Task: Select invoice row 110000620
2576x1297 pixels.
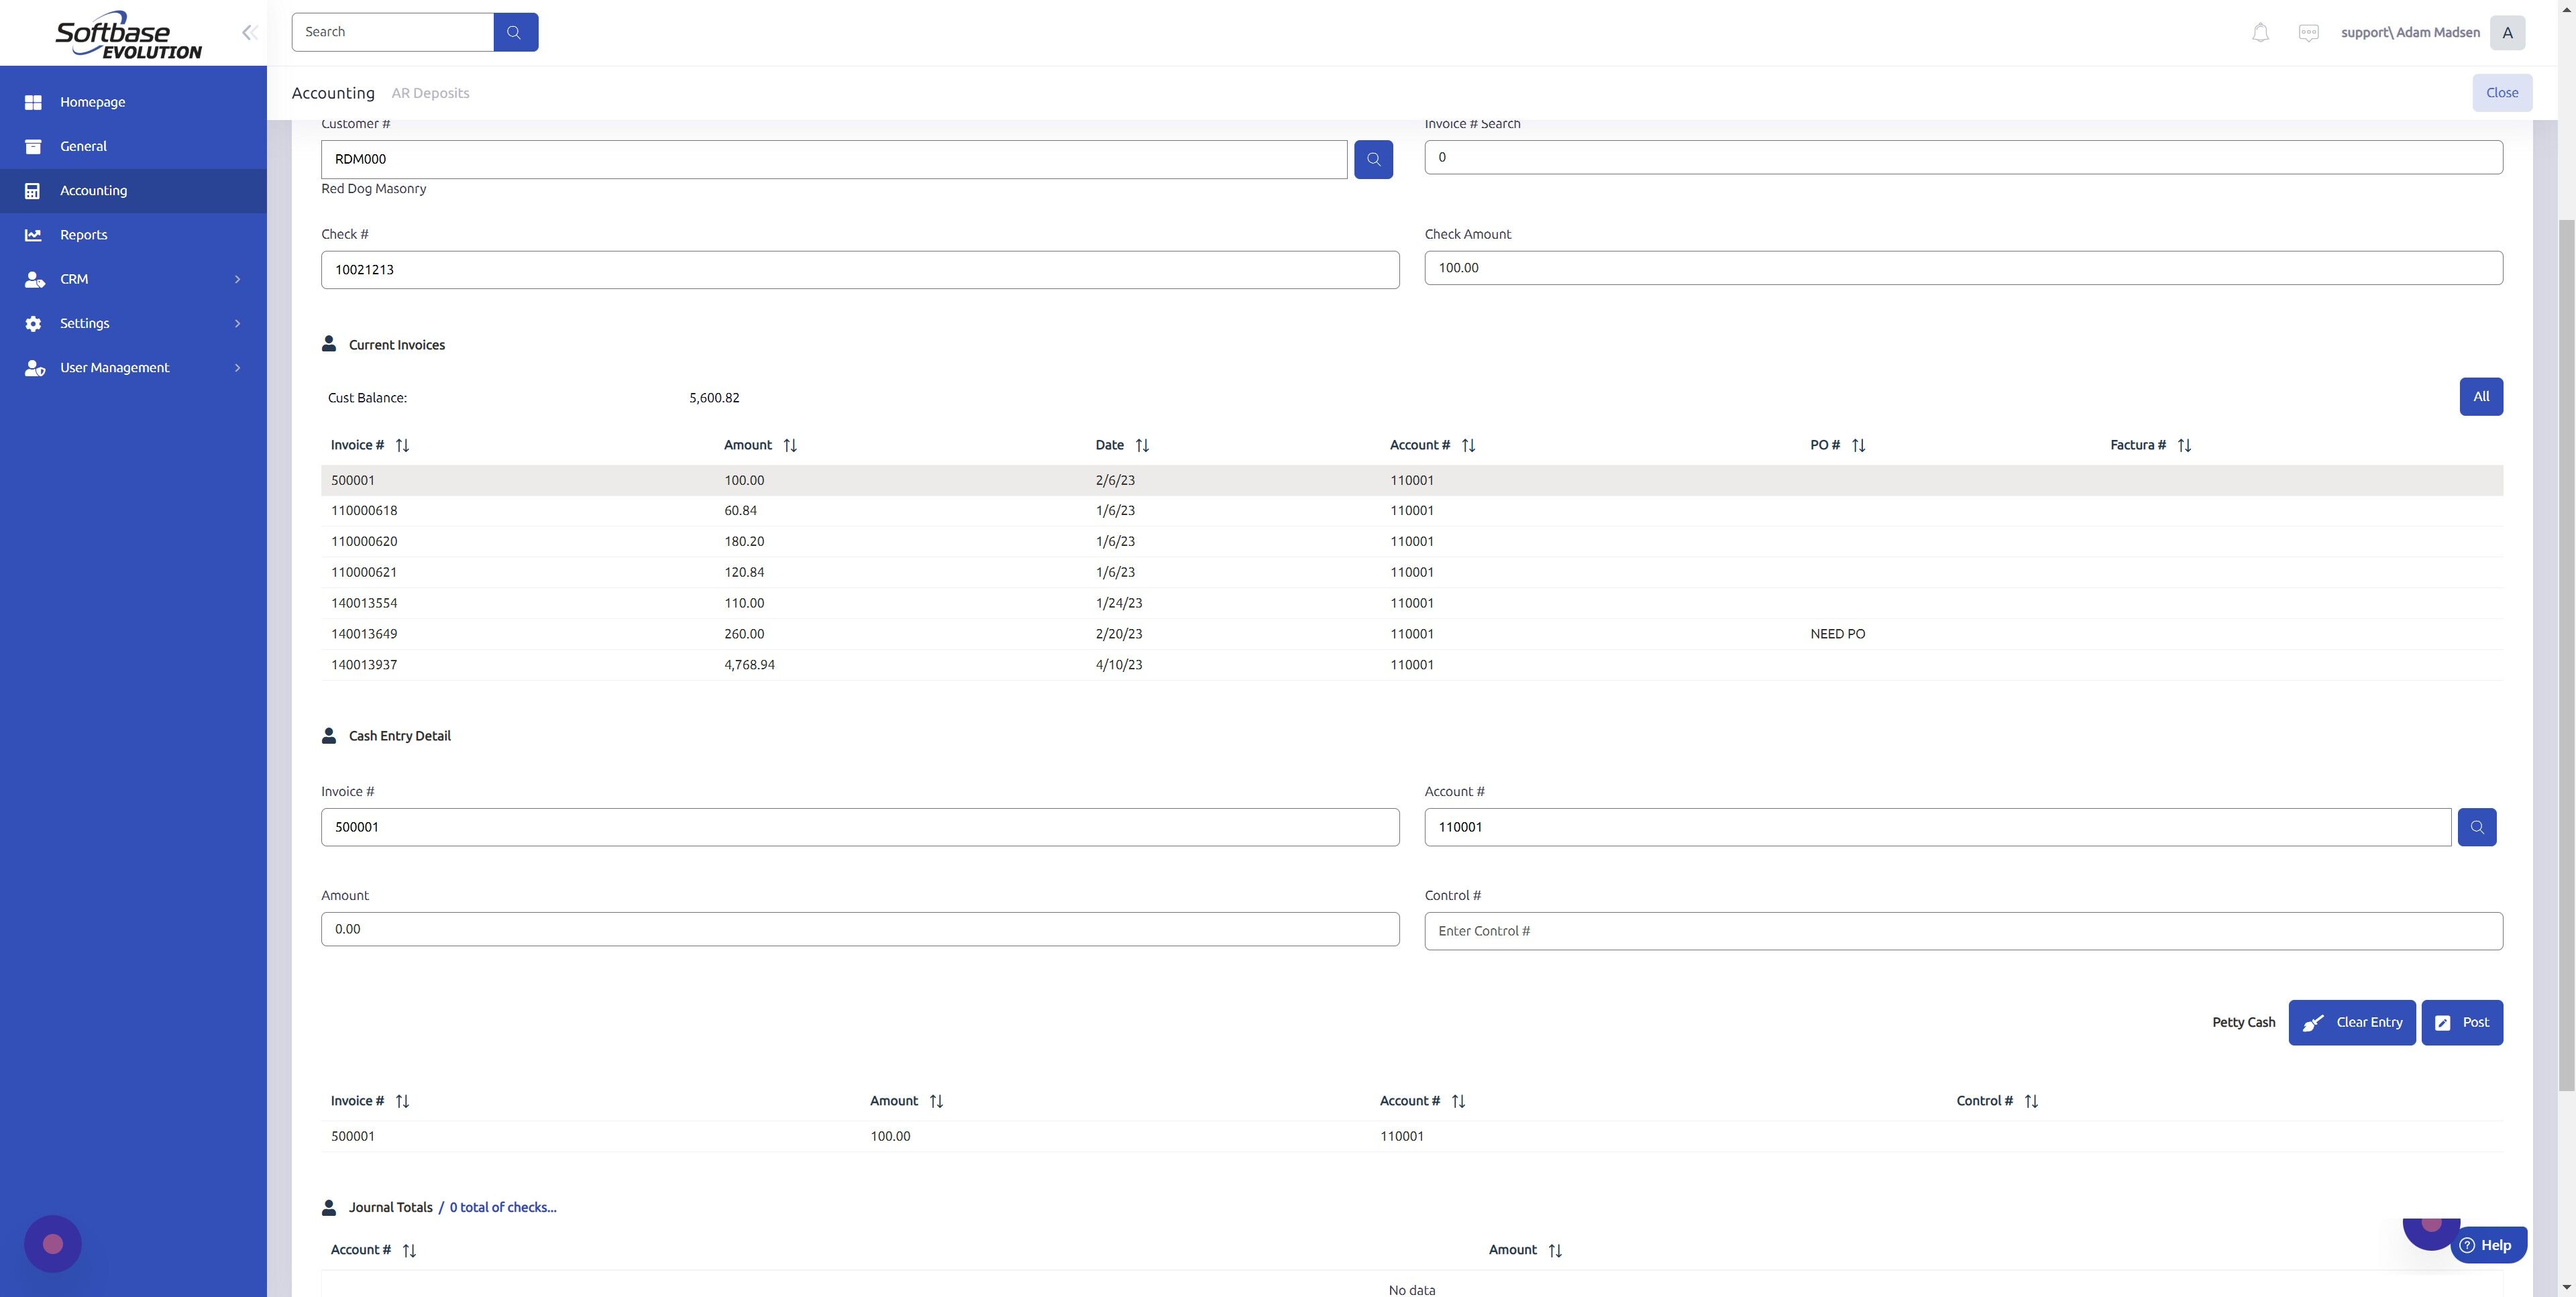Action: [1412, 541]
